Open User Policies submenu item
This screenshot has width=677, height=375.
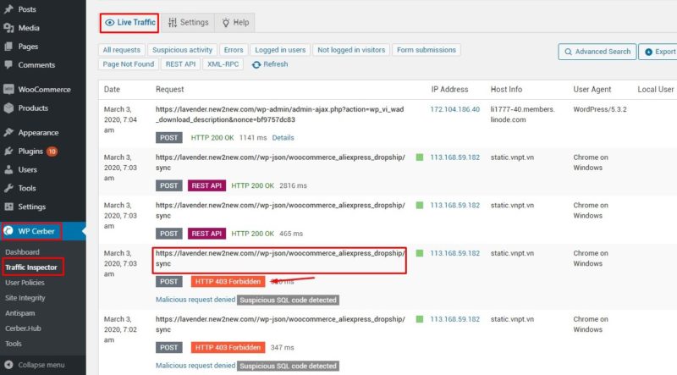point(25,283)
